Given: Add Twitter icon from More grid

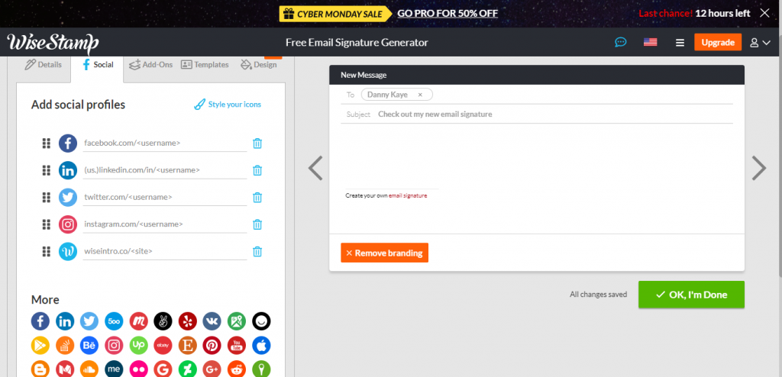Looking at the screenshot, I should [89, 321].
